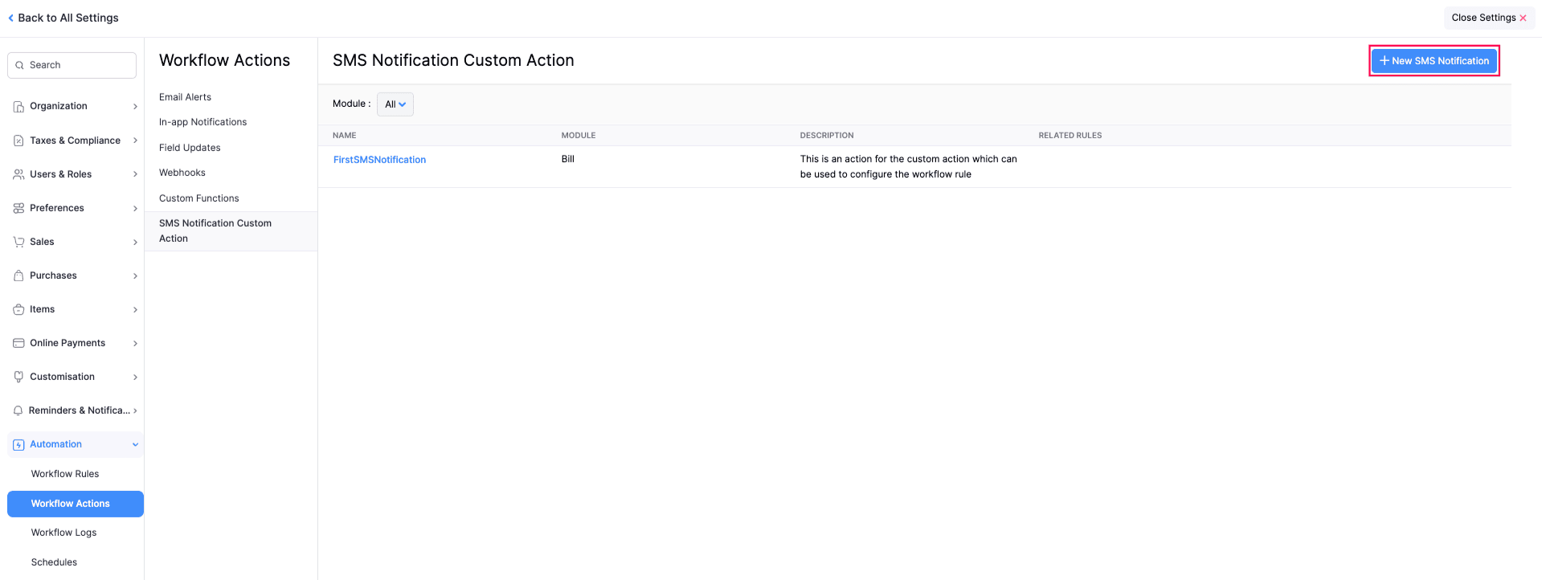Click the Online Payments card icon
Screen dimensions: 1542x580
[x=18, y=343]
